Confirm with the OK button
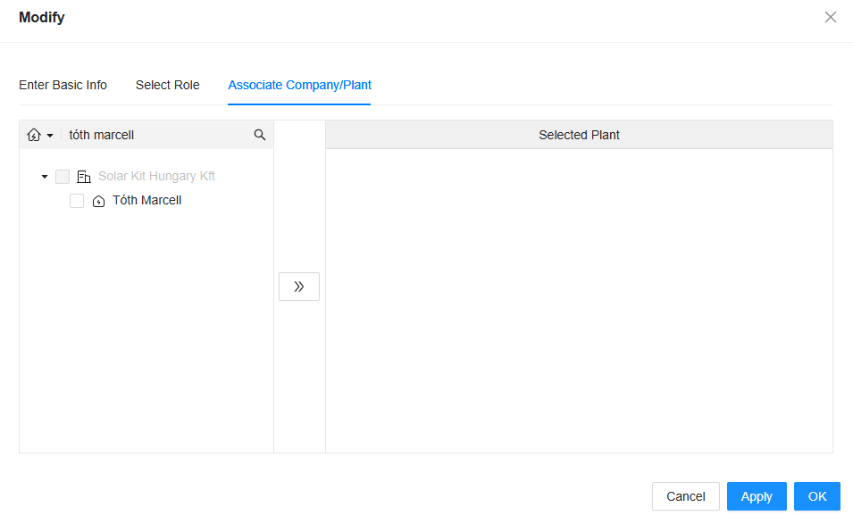The height and width of the screenshot is (532, 853). pos(816,496)
